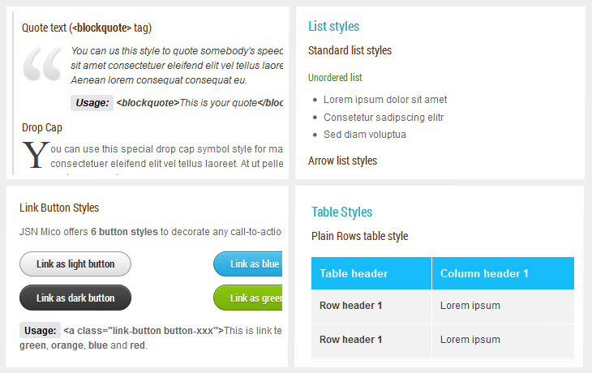Screen dimensions: 592x373
Task: Click the second 'Row header 1' cell
Action: point(350,340)
